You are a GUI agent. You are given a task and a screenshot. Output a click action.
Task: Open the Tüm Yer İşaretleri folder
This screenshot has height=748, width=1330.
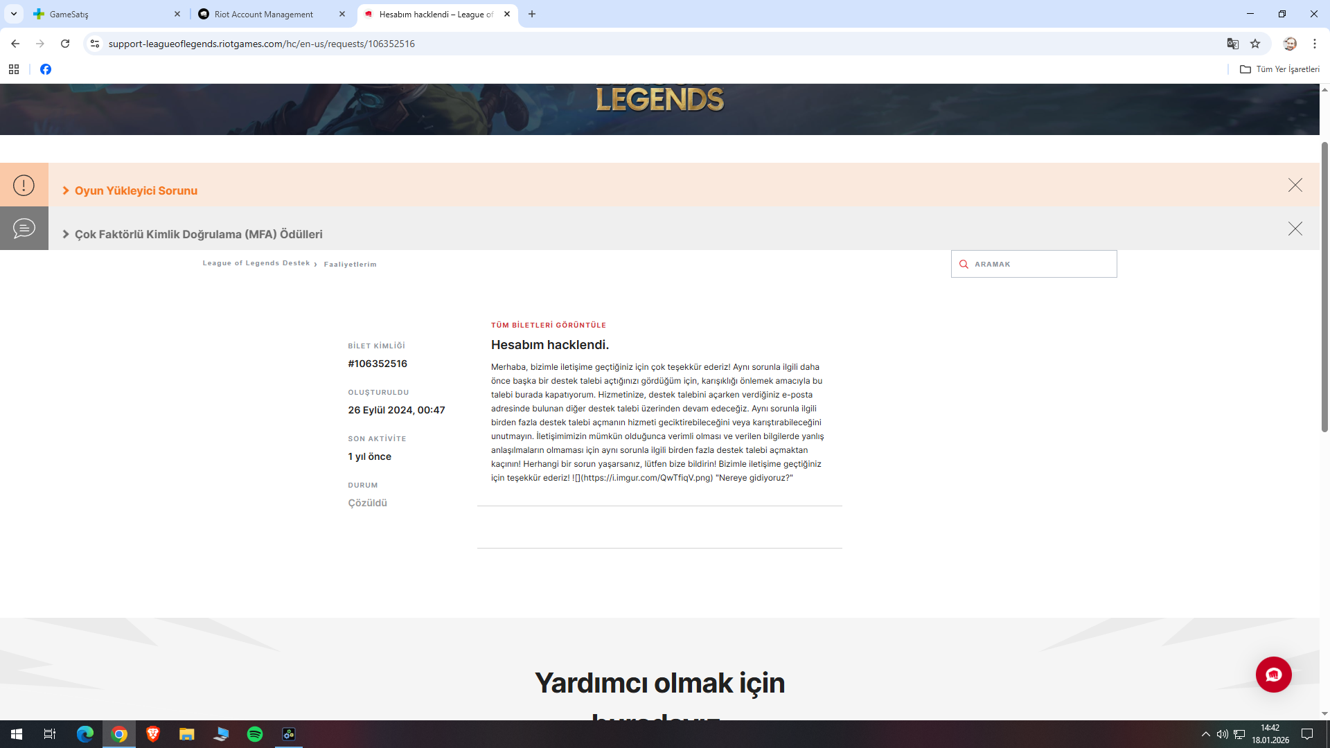1279,69
